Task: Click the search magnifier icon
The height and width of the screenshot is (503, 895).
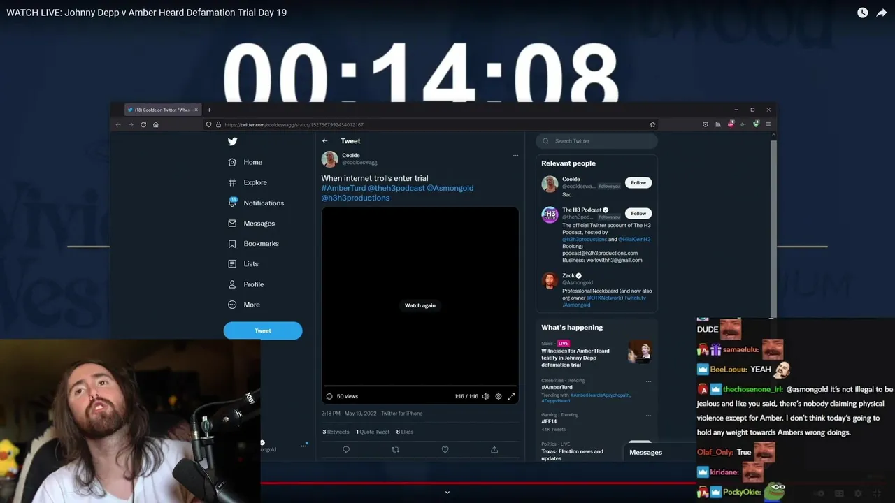Action: [547, 141]
